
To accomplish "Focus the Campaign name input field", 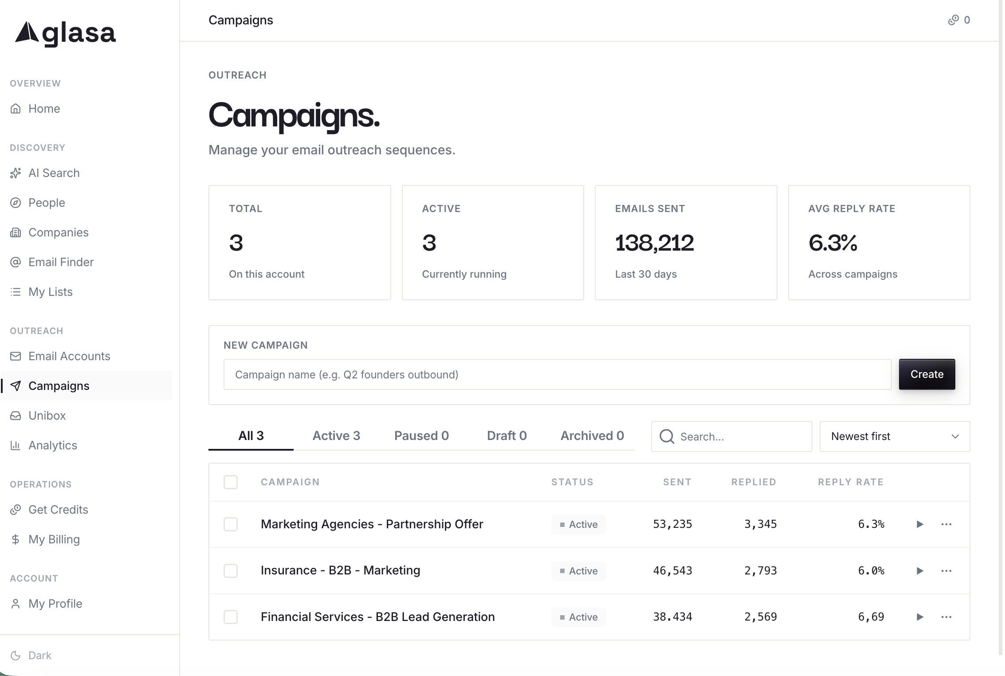I will pos(557,374).
